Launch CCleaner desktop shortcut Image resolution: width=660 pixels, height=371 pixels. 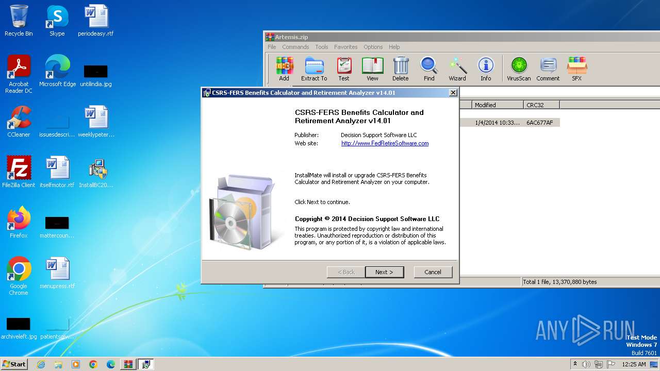point(19,122)
